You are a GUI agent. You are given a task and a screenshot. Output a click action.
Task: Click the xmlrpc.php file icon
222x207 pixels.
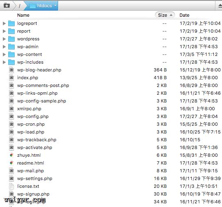pos(11,109)
